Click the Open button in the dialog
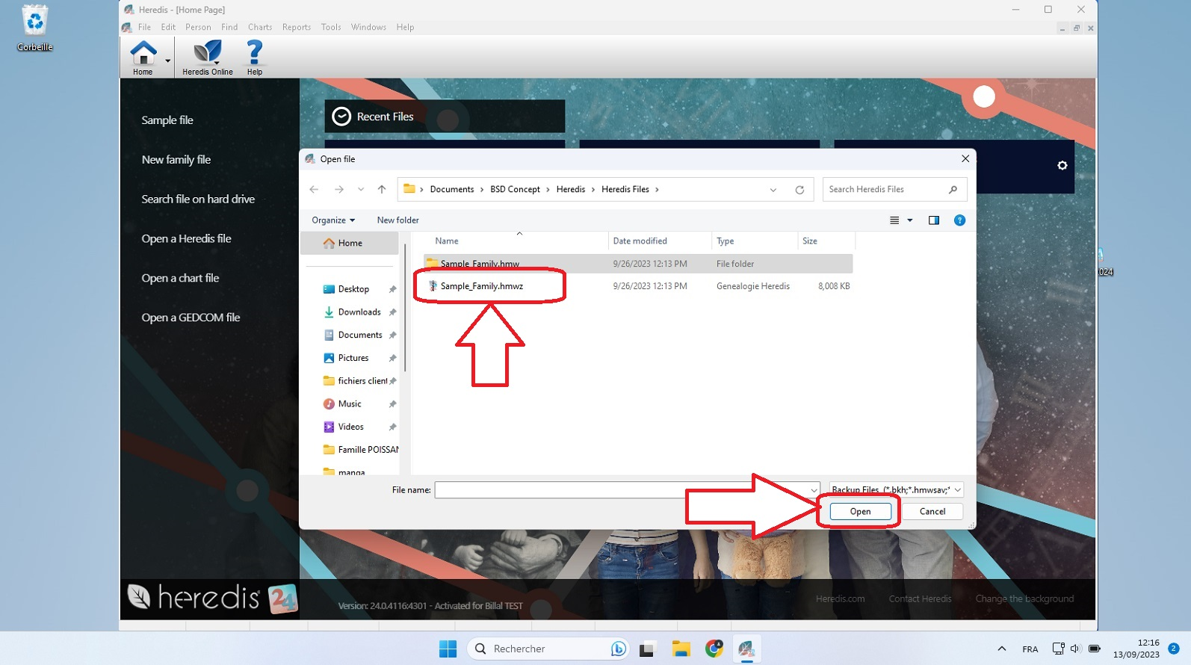The width and height of the screenshot is (1191, 665). point(860,512)
